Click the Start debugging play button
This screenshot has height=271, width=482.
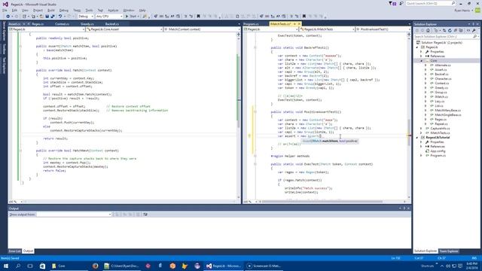(127, 17)
